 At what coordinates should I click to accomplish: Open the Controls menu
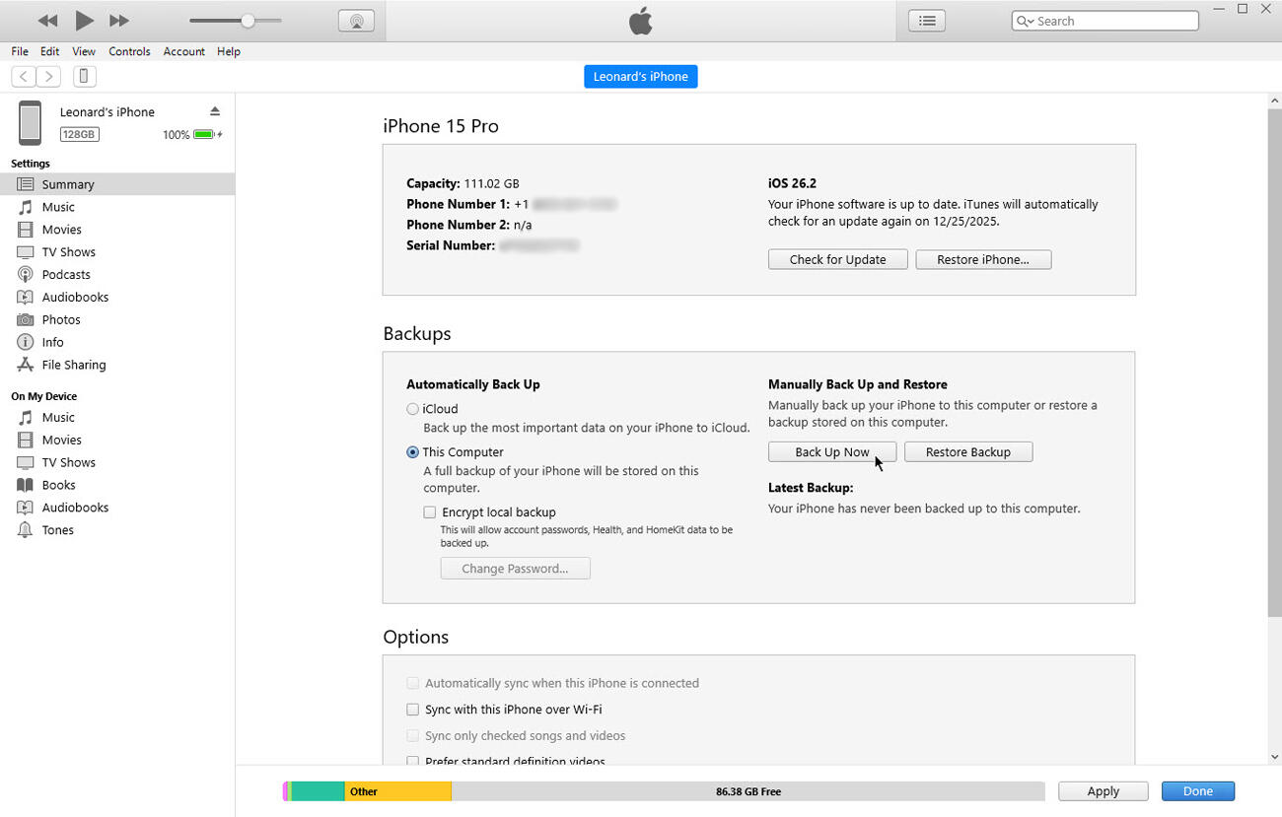point(129,51)
